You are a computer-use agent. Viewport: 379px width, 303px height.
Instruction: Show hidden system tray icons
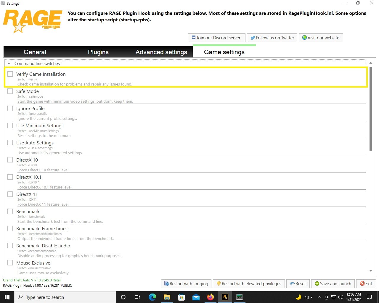319,297
